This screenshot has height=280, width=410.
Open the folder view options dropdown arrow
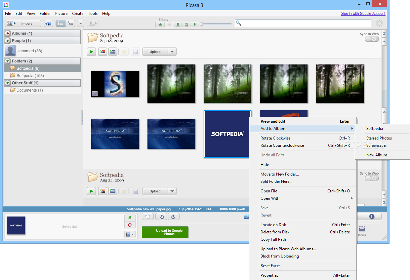coord(81,23)
